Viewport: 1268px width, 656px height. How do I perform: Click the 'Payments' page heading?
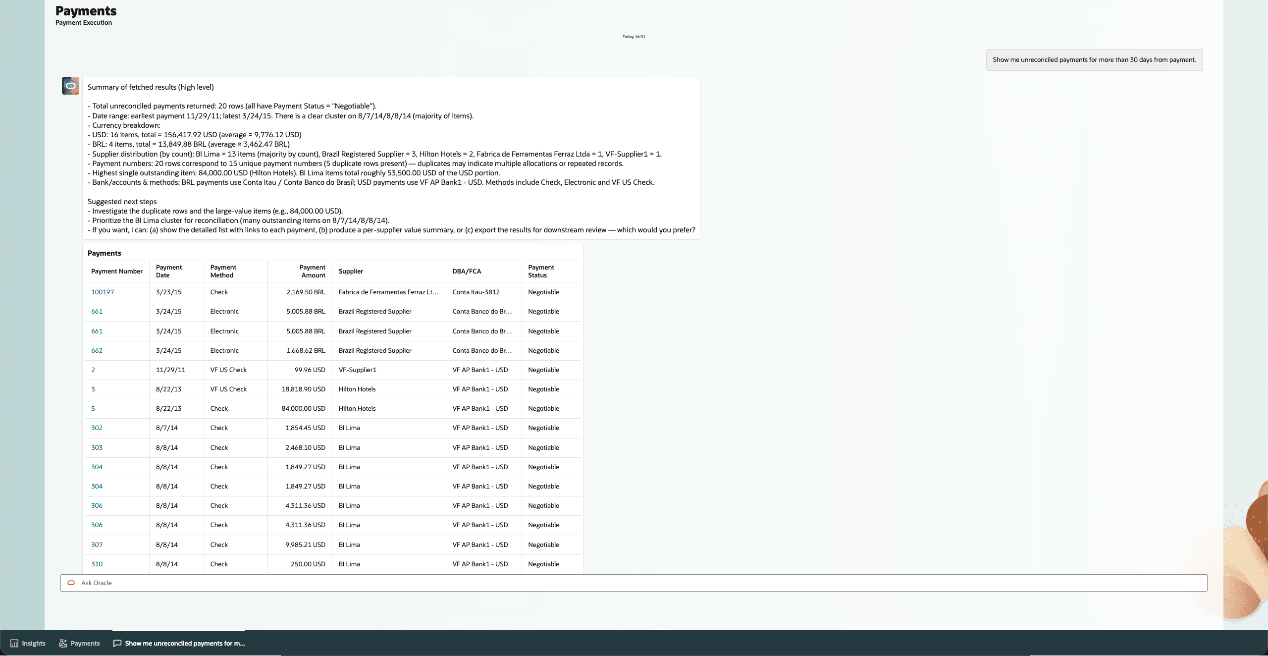click(x=86, y=11)
